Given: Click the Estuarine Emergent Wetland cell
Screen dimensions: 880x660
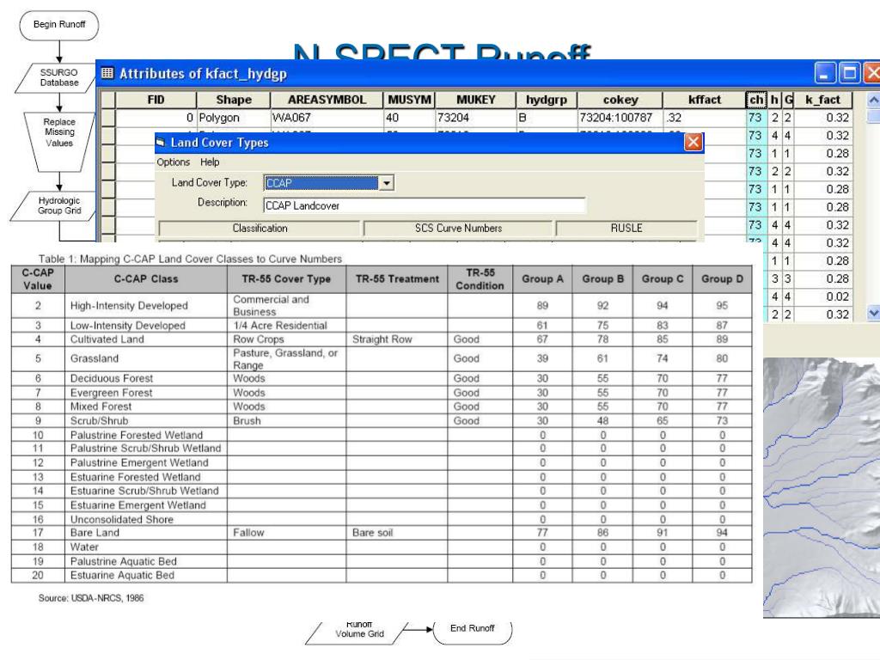Looking at the screenshot, I should pos(146,505).
